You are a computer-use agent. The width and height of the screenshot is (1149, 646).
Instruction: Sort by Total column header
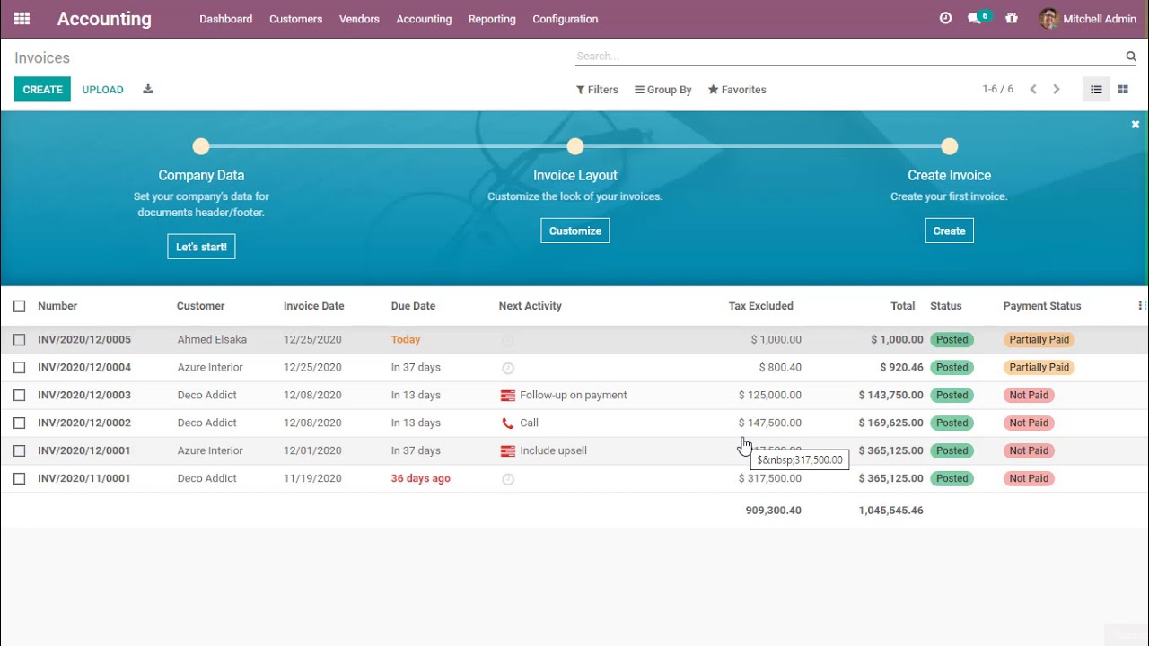click(x=902, y=306)
